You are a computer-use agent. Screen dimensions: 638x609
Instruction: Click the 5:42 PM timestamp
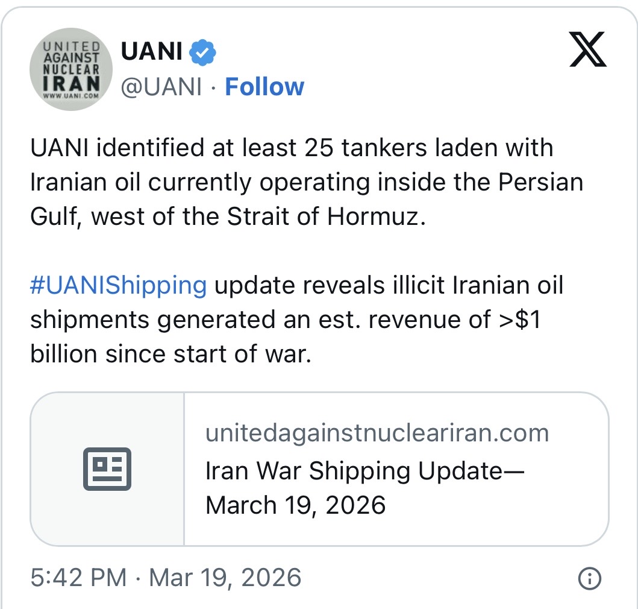click(x=78, y=578)
